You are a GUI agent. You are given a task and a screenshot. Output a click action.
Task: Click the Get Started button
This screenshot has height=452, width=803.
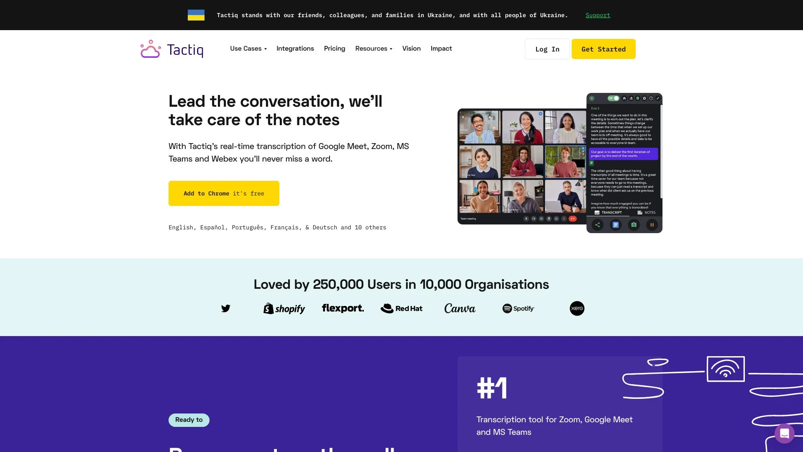click(604, 49)
